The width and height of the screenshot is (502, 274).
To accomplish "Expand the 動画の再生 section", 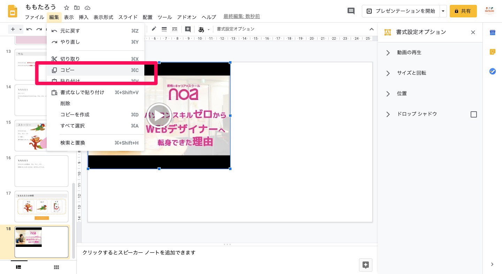I will (x=388, y=53).
